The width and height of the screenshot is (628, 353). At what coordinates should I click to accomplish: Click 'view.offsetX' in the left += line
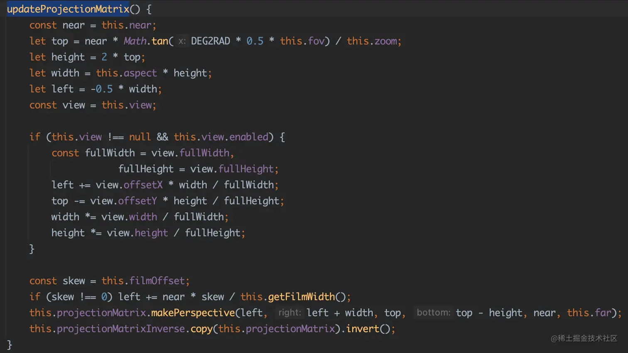pyautogui.click(x=129, y=185)
